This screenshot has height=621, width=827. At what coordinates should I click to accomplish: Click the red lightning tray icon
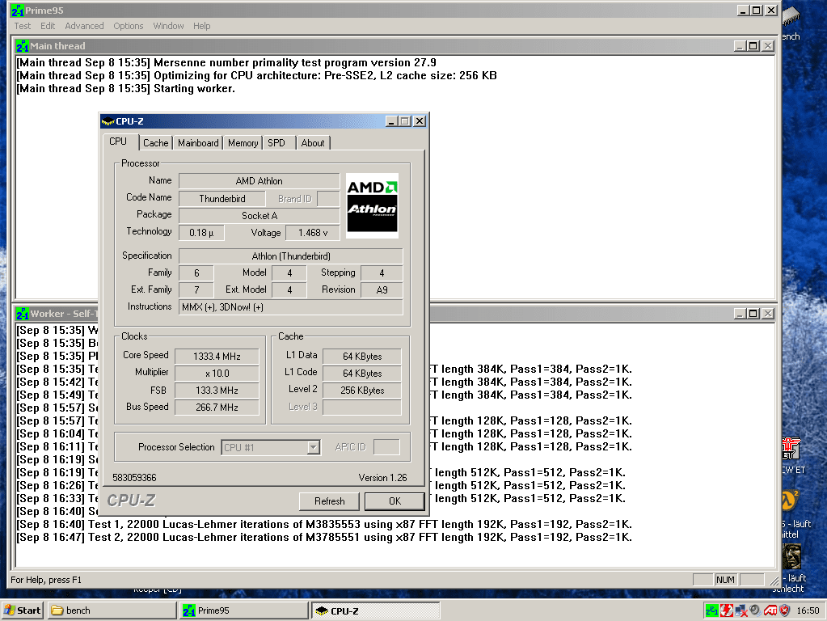[726, 610]
